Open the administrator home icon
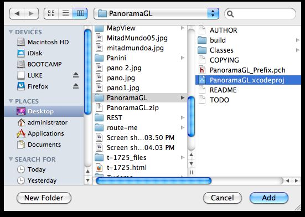 [x=21, y=122]
